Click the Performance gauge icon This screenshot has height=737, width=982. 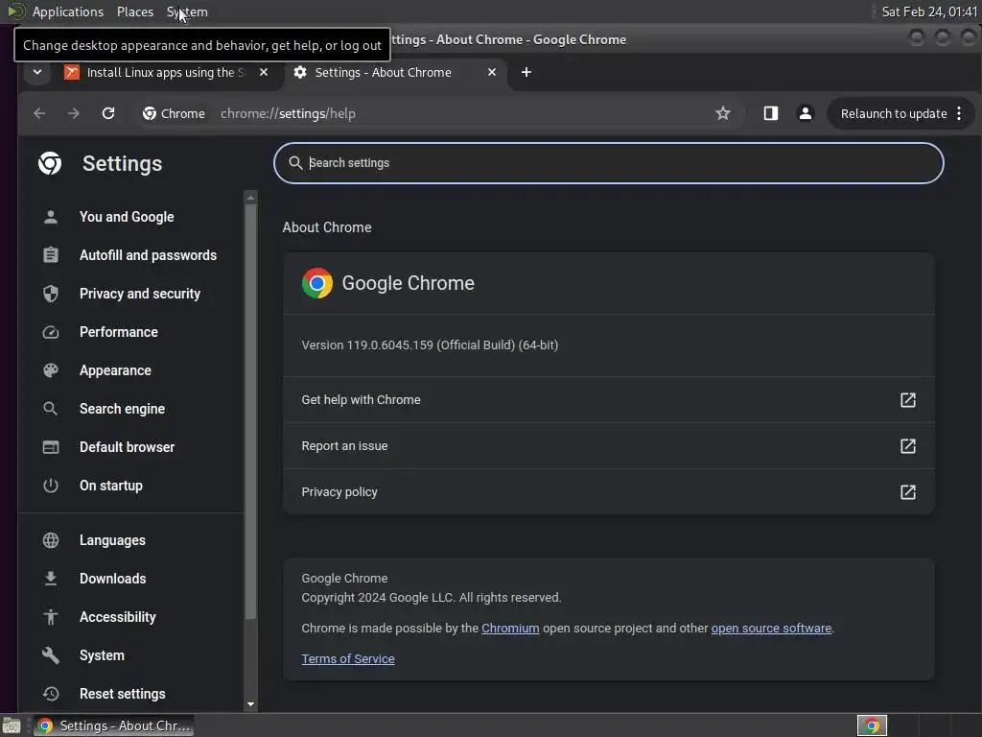51,332
